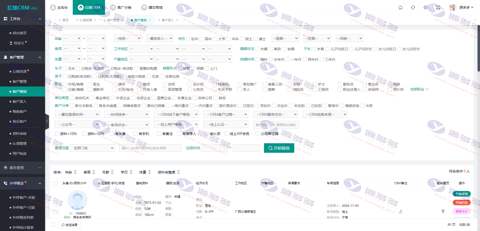480x231 pixels.
Task: Open 客户管理 page tab
Action: coord(113,20)
